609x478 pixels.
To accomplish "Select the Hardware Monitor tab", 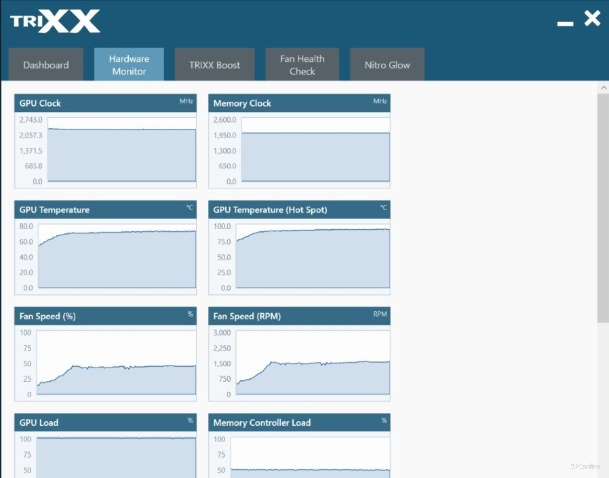I will (x=129, y=64).
